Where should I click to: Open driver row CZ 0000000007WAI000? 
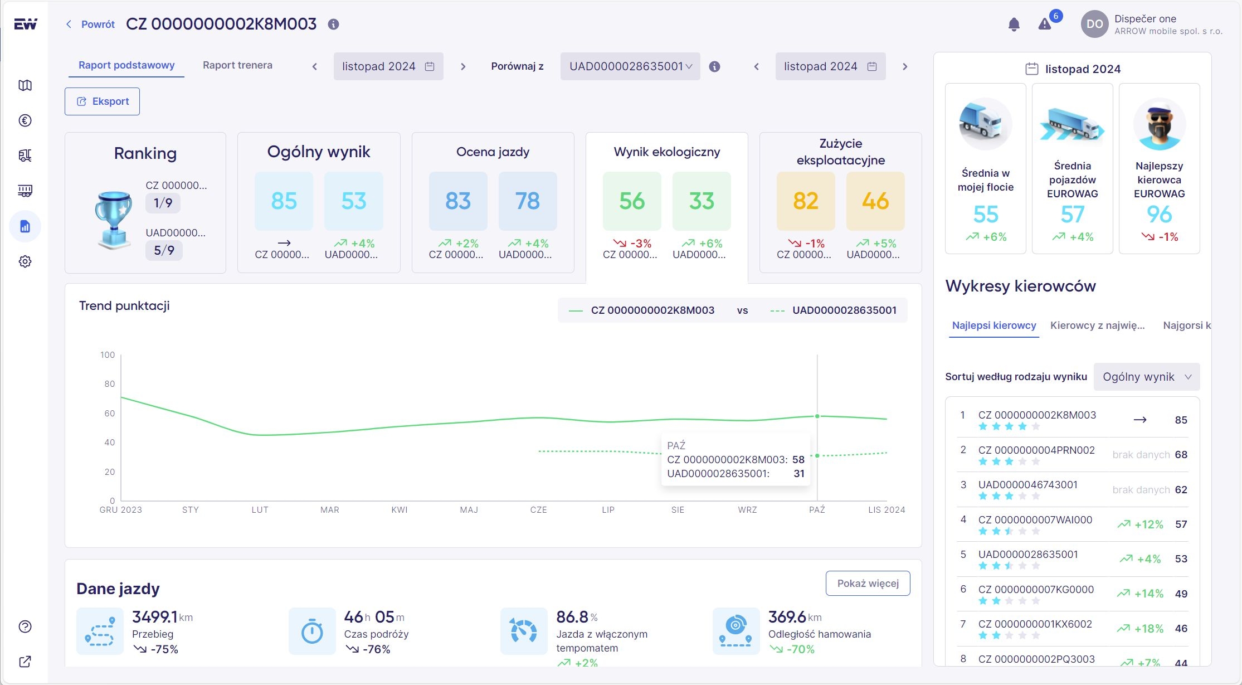pyautogui.click(x=1073, y=524)
